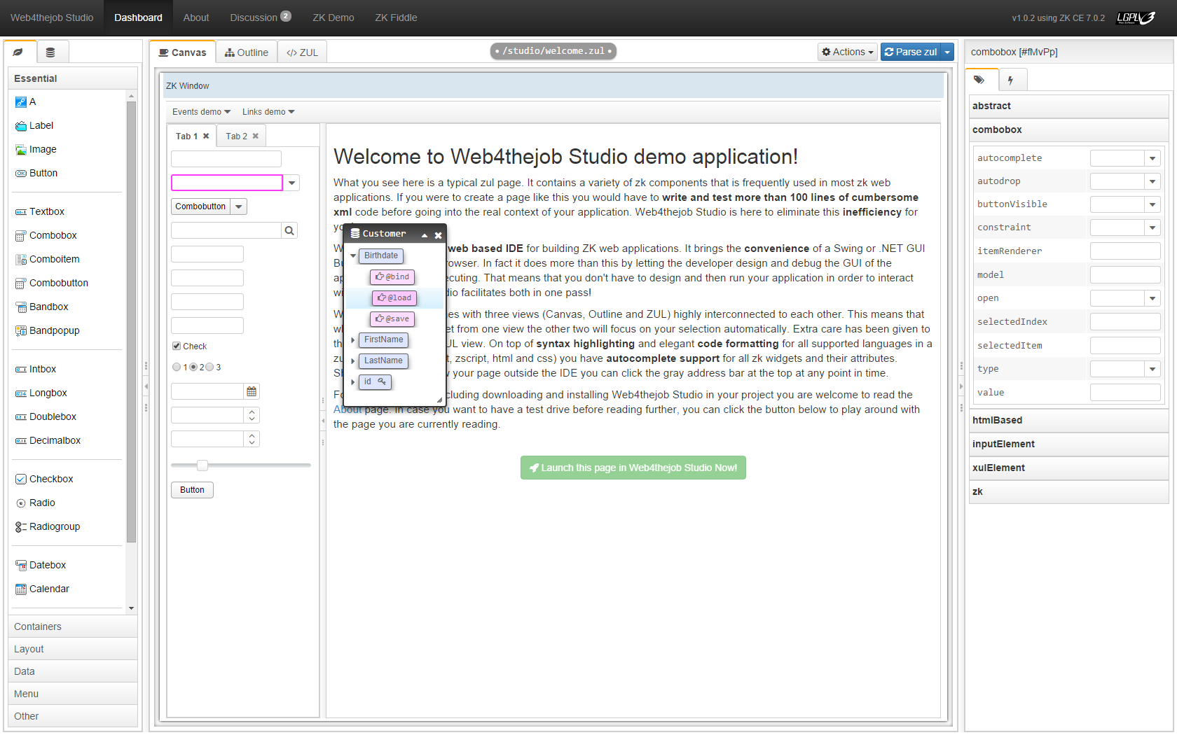Click the Parse zul button
The width and height of the screenshot is (1177, 735).
tap(911, 52)
